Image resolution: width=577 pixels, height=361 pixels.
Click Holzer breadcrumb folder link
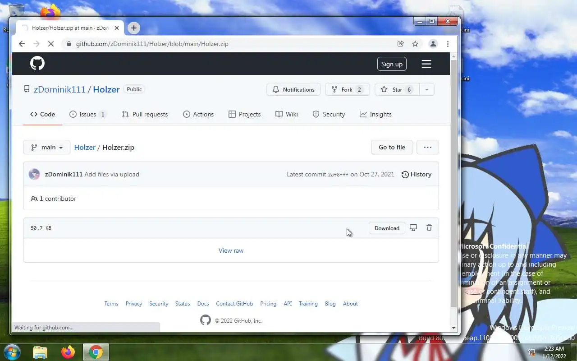click(85, 147)
